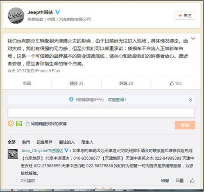Open the 欢迎查阅 link
This screenshot has width=204, height=192.
click(116, 99)
